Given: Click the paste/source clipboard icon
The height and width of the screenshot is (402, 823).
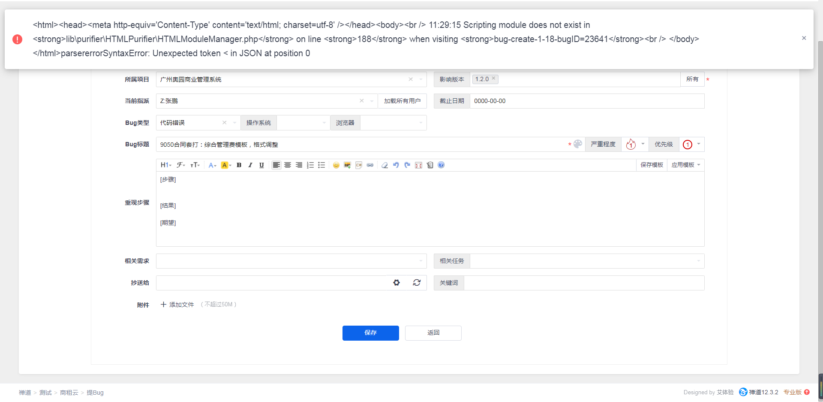Looking at the screenshot, I should point(430,165).
